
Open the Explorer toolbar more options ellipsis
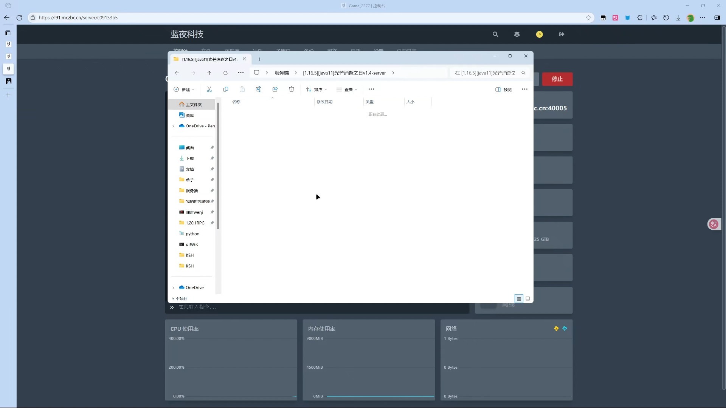(x=371, y=90)
